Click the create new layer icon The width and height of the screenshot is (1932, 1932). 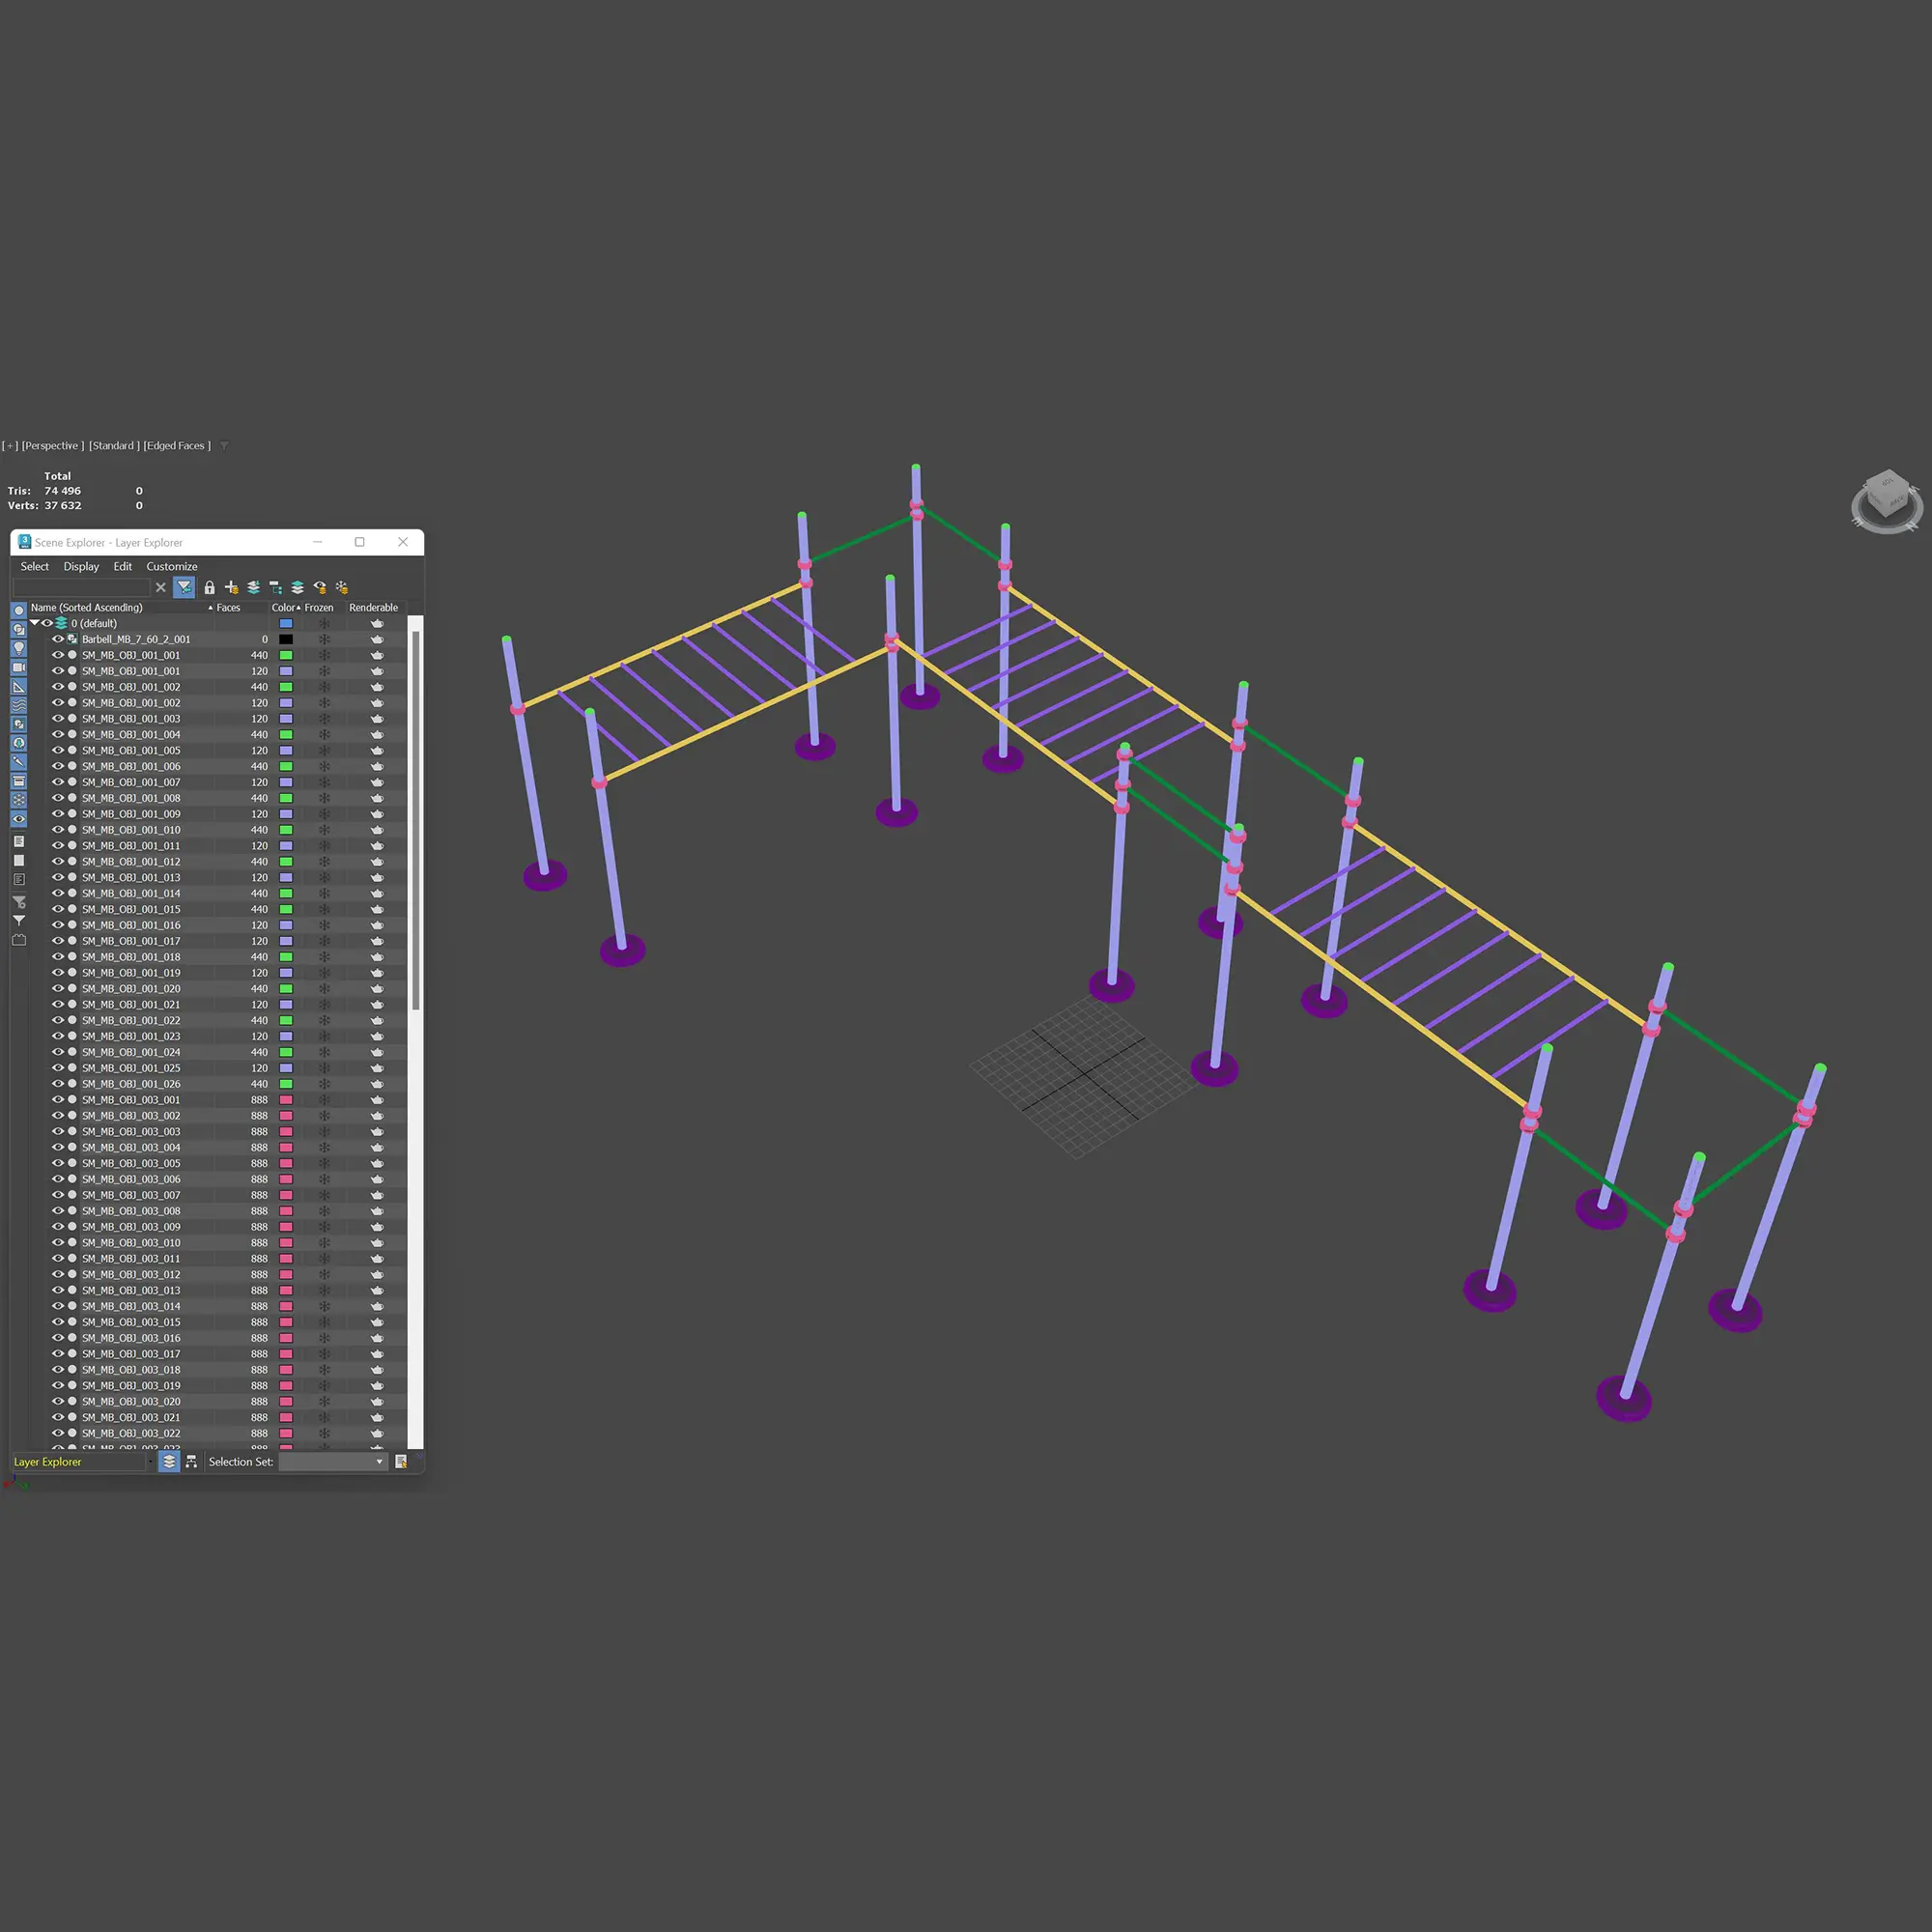coord(231,587)
